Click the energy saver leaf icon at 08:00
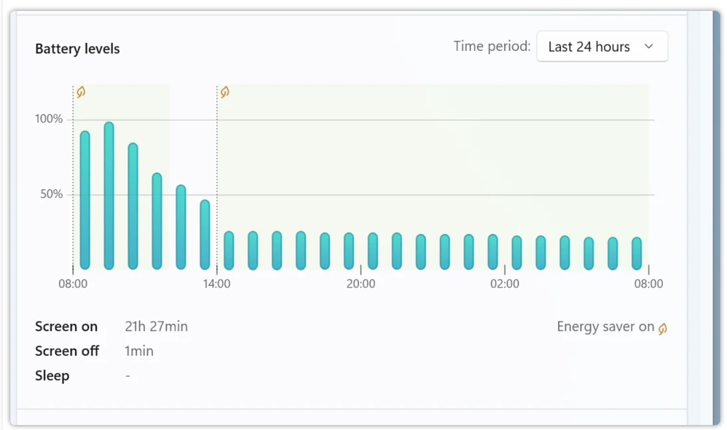The image size is (727, 430). click(81, 92)
